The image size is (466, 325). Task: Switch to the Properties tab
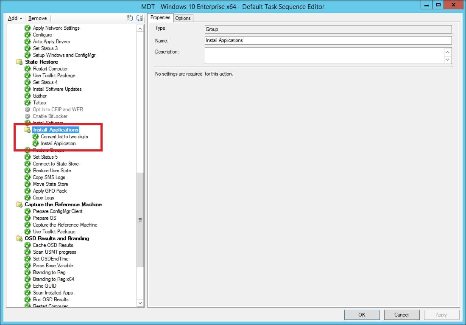(x=160, y=18)
